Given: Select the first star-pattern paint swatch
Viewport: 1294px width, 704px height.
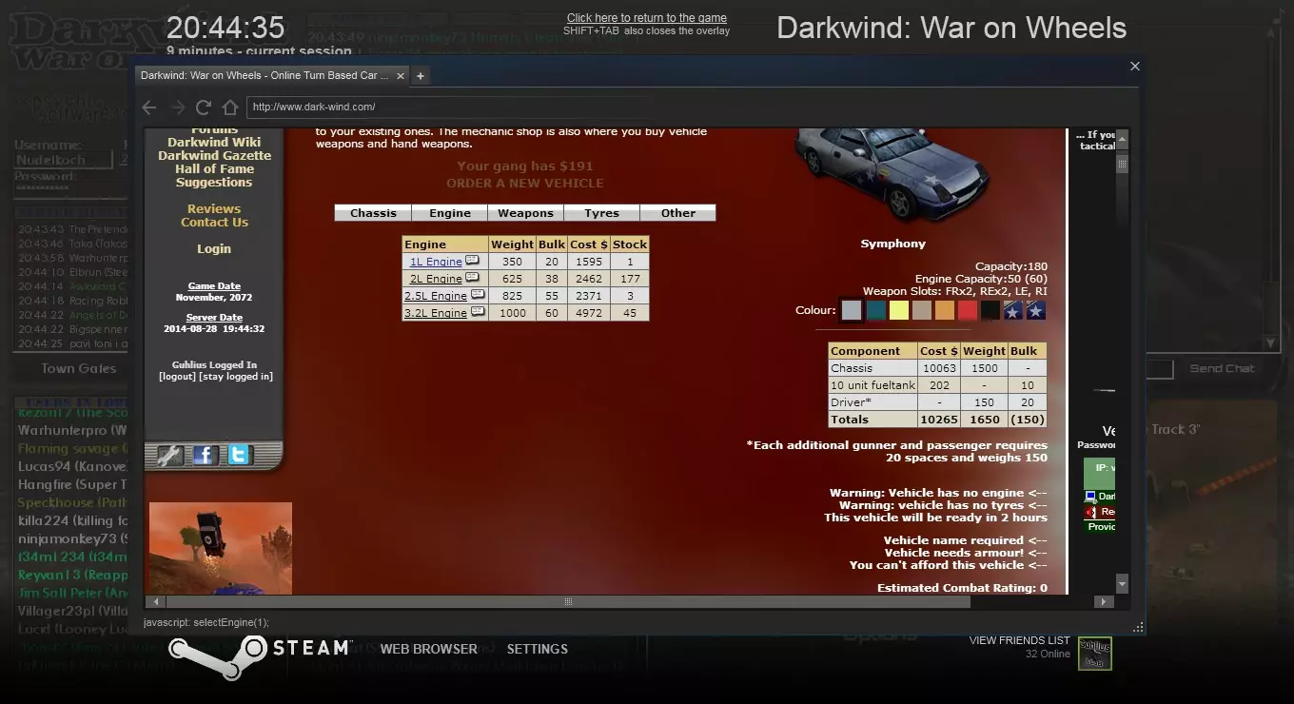Looking at the screenshot, I should 1013,310.
